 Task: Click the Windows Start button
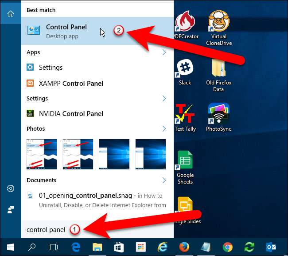10,247
